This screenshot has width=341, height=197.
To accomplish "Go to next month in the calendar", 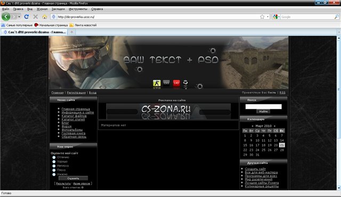I will coord(275,126).
